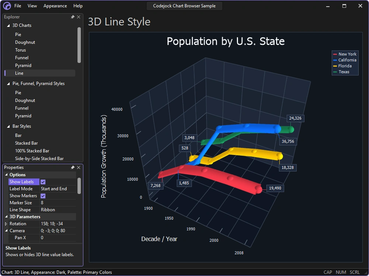Collapse the 3D Charts tree group

tap(8, 25)
